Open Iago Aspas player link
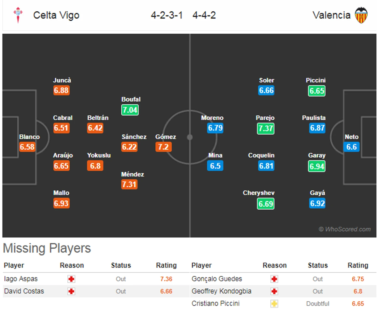This screenshot has height=314, width=378. pyautogui.click(x=21, y=279)
